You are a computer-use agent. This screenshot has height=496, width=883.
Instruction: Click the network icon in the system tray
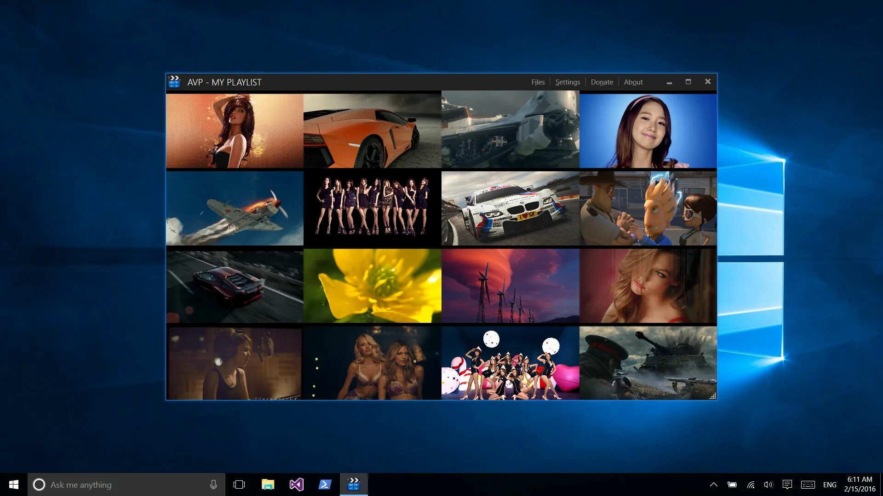tap(751, 484)
